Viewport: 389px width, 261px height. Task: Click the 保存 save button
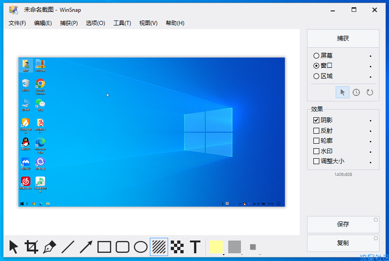343,224
